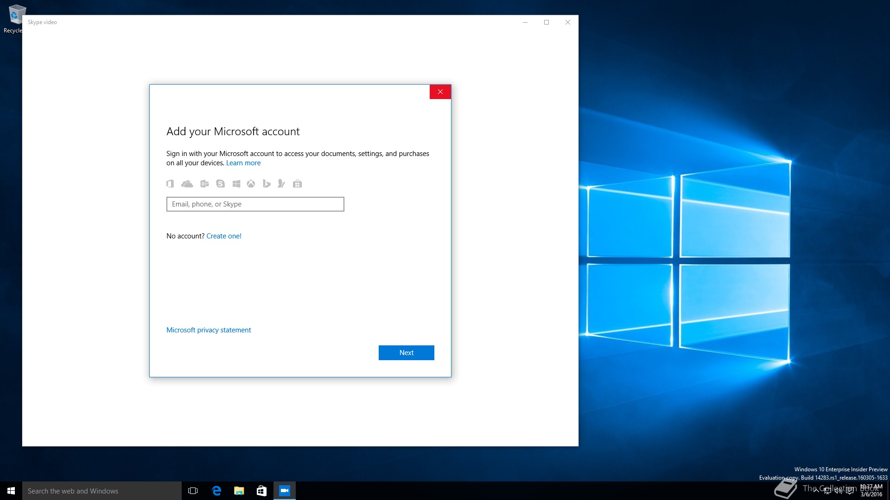890x500 pixels.
Task: Open the Learn more link
Action: [243, 163]
